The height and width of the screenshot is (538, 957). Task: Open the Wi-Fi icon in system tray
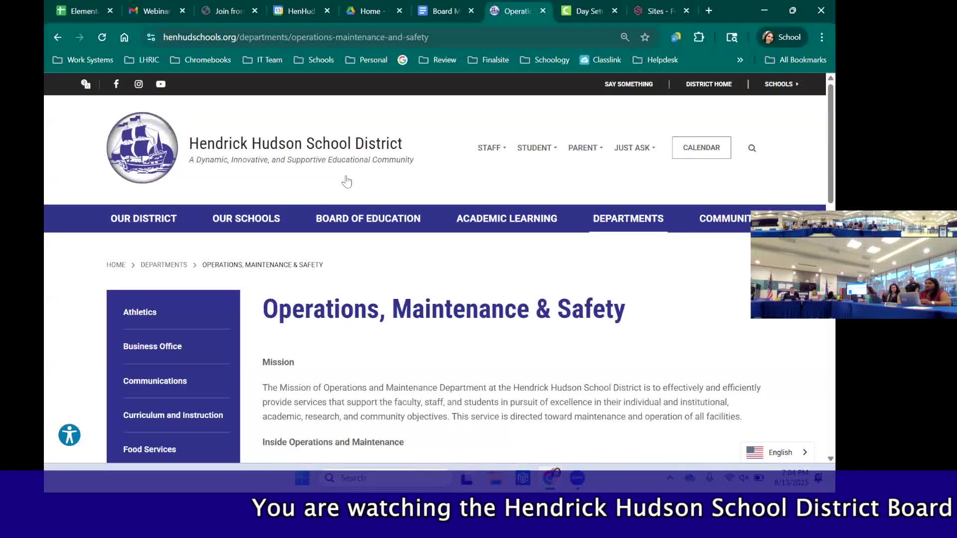[x=729, y=477]
